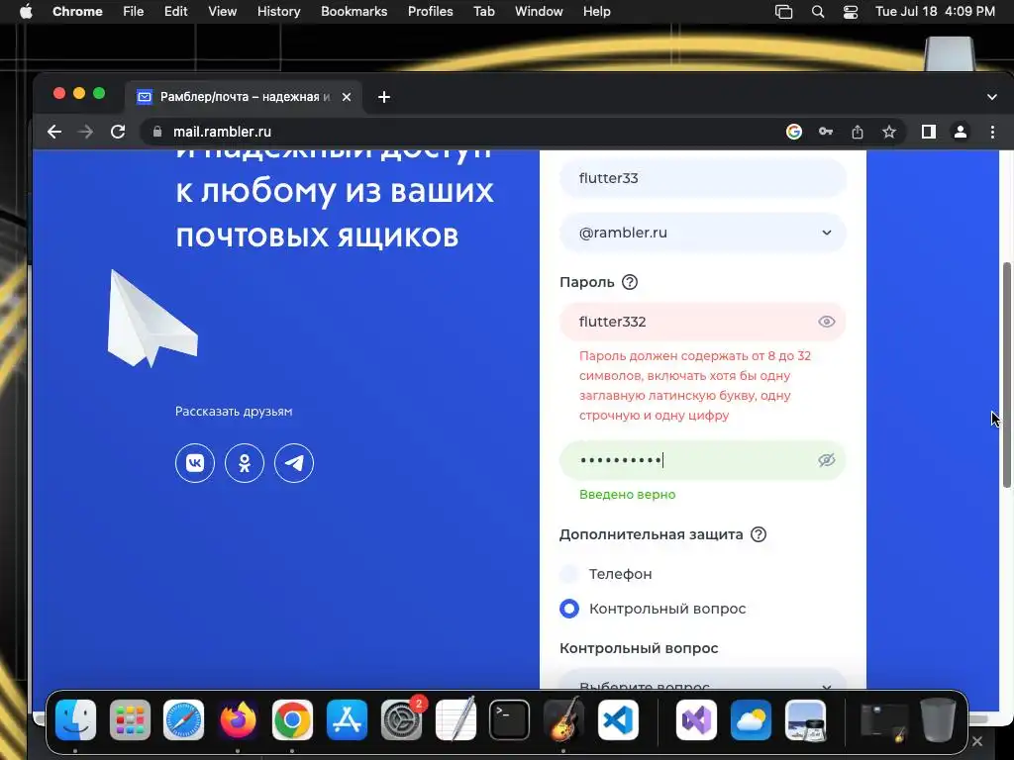Hide password with the eye icon
The image size is (1014, 760).
(827, 322)
